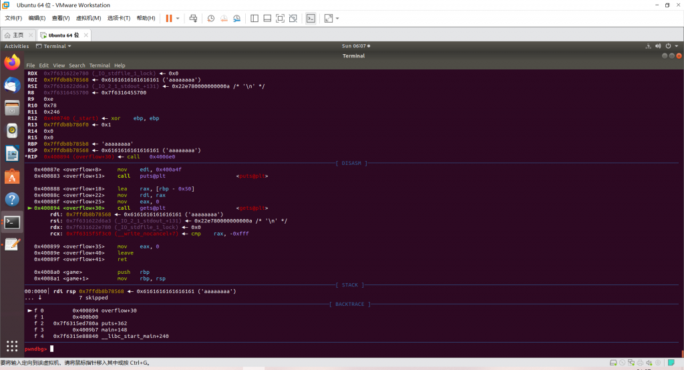Screen dimensions: 684x370
Task: Open the Text Editor from the dock
Action: [12, 245]
